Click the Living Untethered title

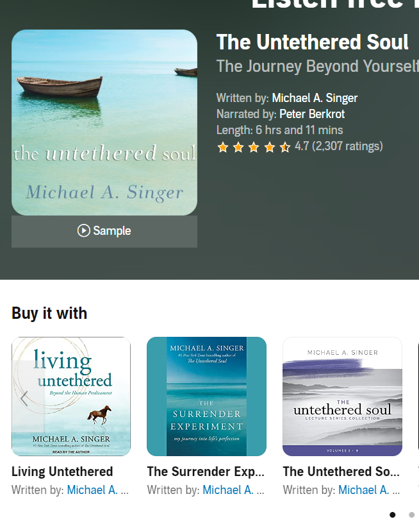[62, 472]
